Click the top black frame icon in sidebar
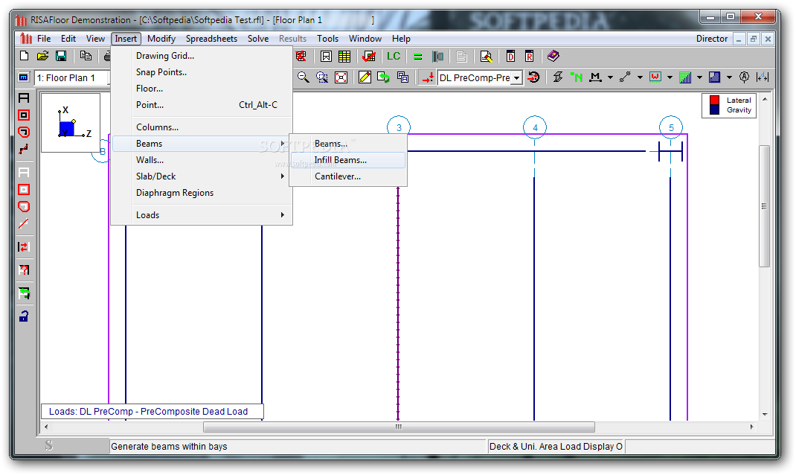This screenshot has width=796, height=475. 24,98
